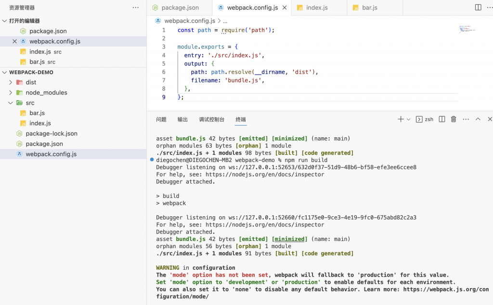This screenshot has width=493, height=305.
Task: Collapse the WEBPACK-DEMO project section
Action: tap(4, 72)
